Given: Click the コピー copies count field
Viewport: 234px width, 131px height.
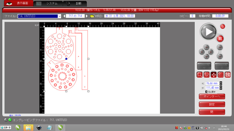Looking at the screenshot, I should click(192, 16).
